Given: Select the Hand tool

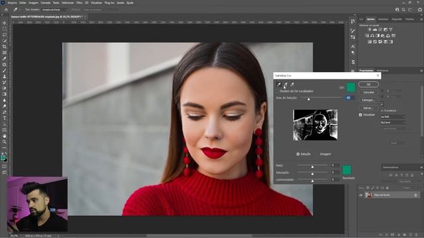Looking at the screenshot, I should (5, 136).
